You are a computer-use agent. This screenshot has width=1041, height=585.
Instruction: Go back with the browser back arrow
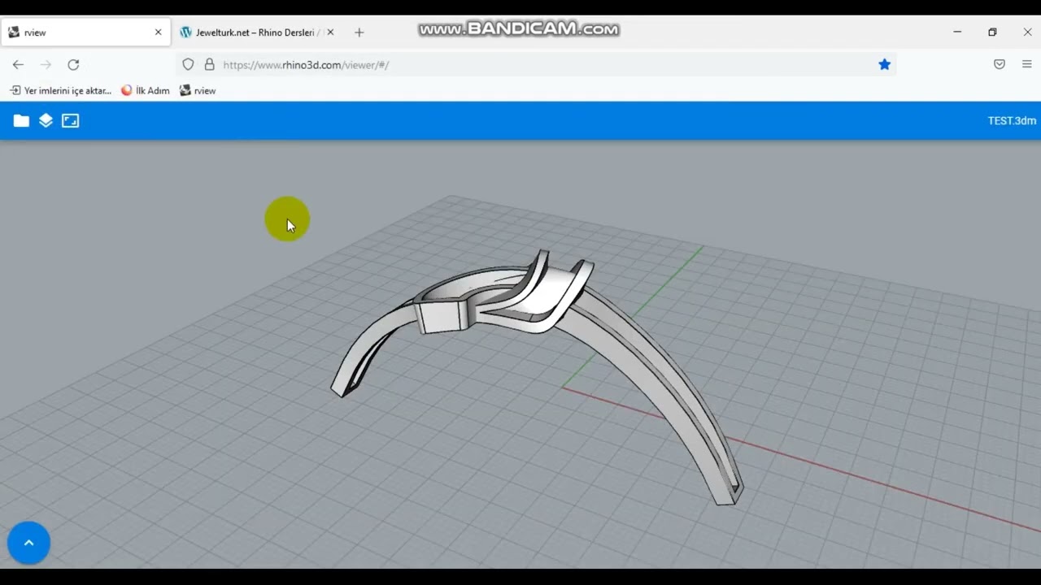(x=18, y=65)
